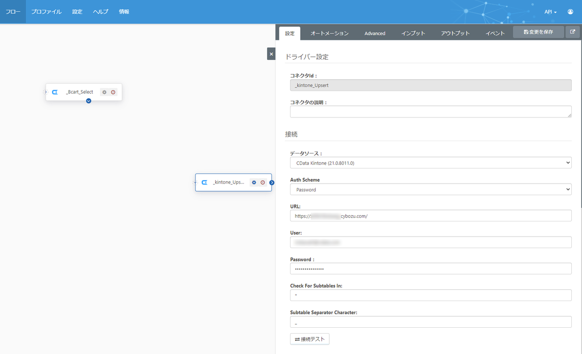
Task: Open the ヘルプ menu
Action: tap(100, 12)
